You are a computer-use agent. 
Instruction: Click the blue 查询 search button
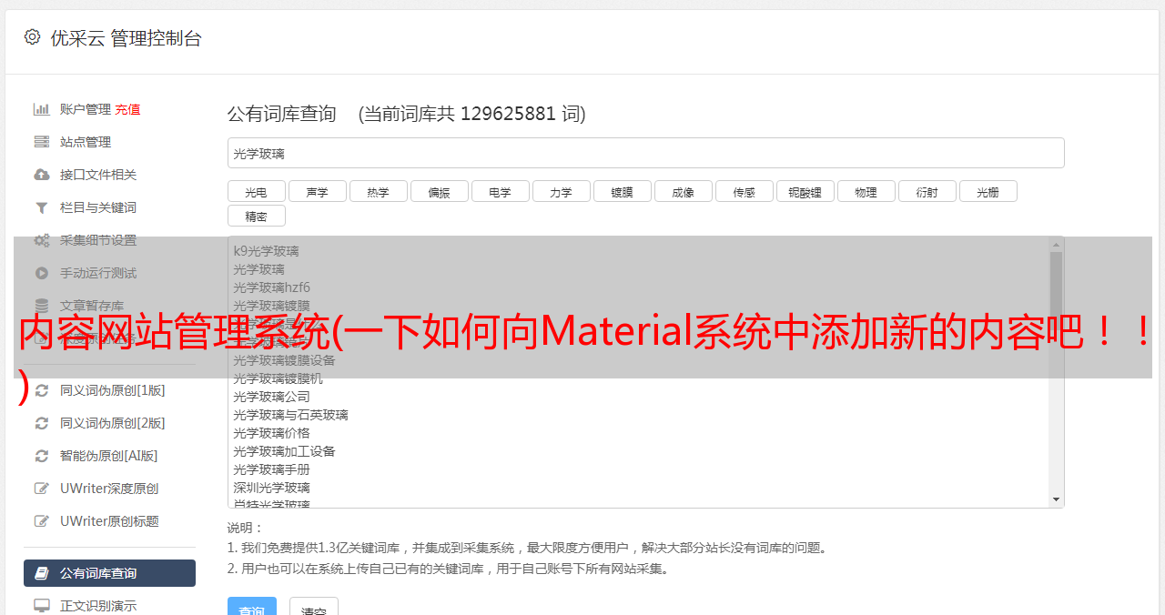[252, 608]
